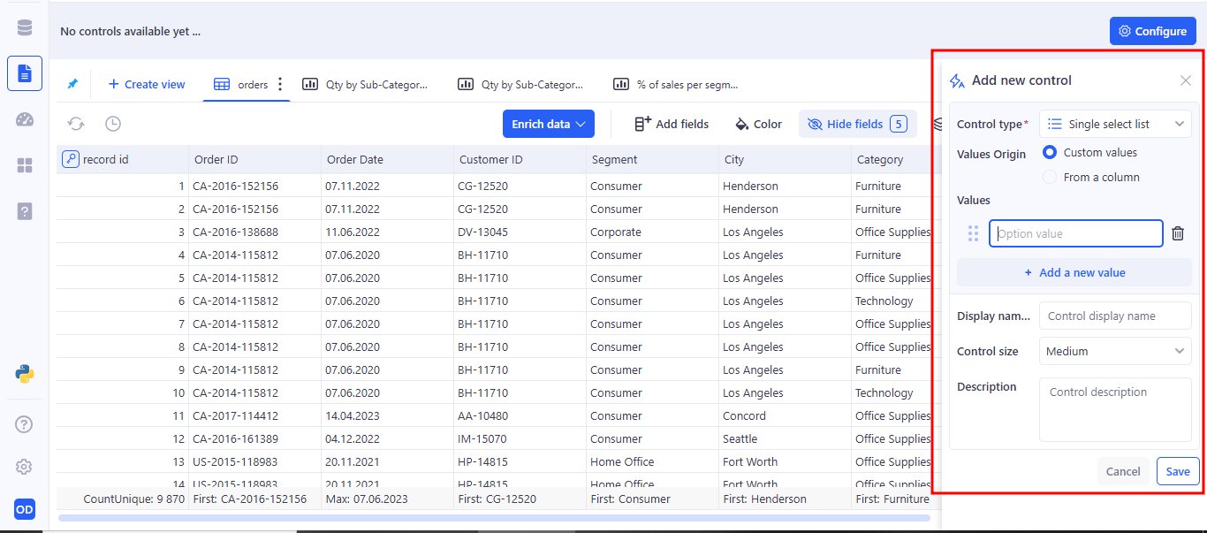Switch to the % of sales per segment tab
1207x533 pixels.
point(677,85)
